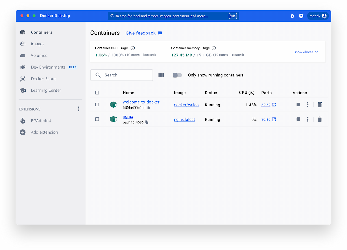Delete the welcome-to-docker container

(x=319, y=105)
